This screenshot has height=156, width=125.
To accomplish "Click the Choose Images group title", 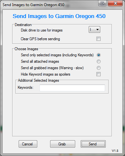I will [x=26, y=49].
